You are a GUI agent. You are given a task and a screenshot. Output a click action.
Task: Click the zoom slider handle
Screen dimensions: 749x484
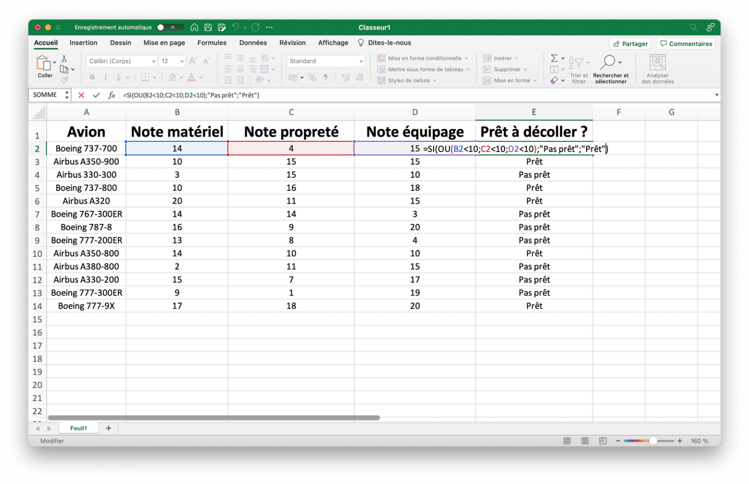click(653, 441)
